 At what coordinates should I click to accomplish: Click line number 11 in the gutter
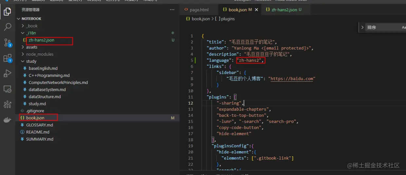click(x=191, y=97)
